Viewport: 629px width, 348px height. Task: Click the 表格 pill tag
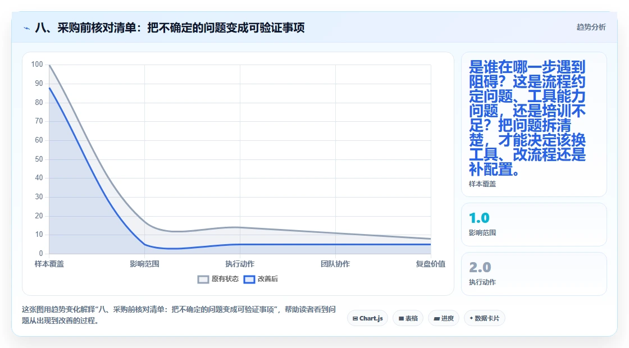coord(408,318)
